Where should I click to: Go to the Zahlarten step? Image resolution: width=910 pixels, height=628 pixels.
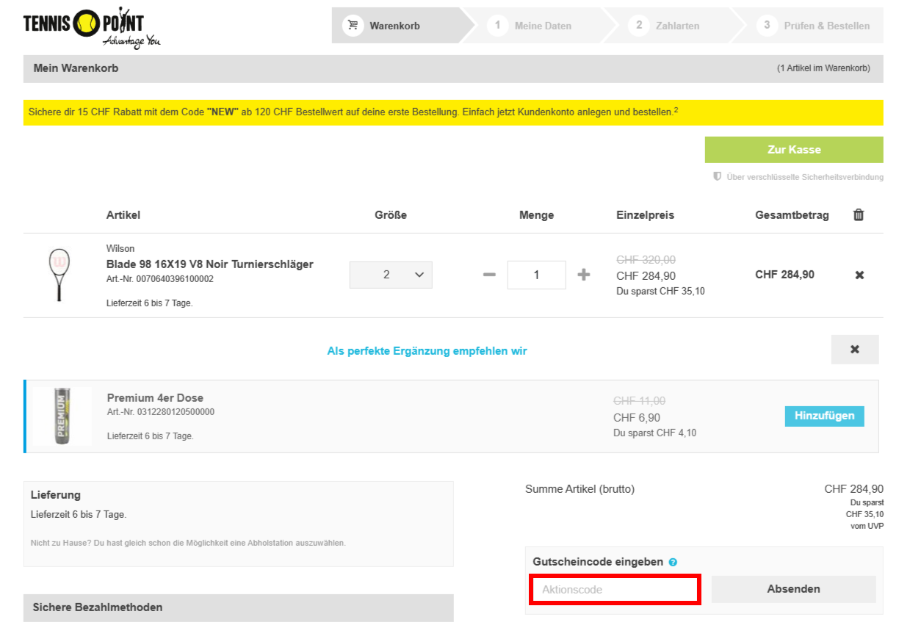pyautogui.click(x=666, y=26)
